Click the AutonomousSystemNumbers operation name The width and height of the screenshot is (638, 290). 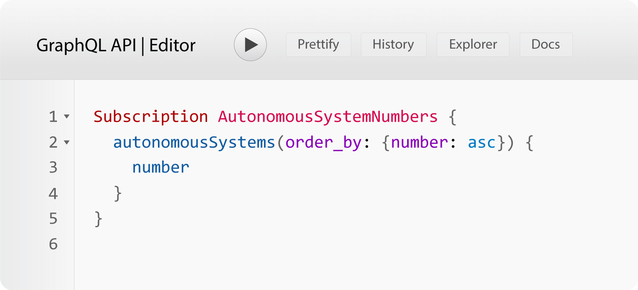pos(328,117)
